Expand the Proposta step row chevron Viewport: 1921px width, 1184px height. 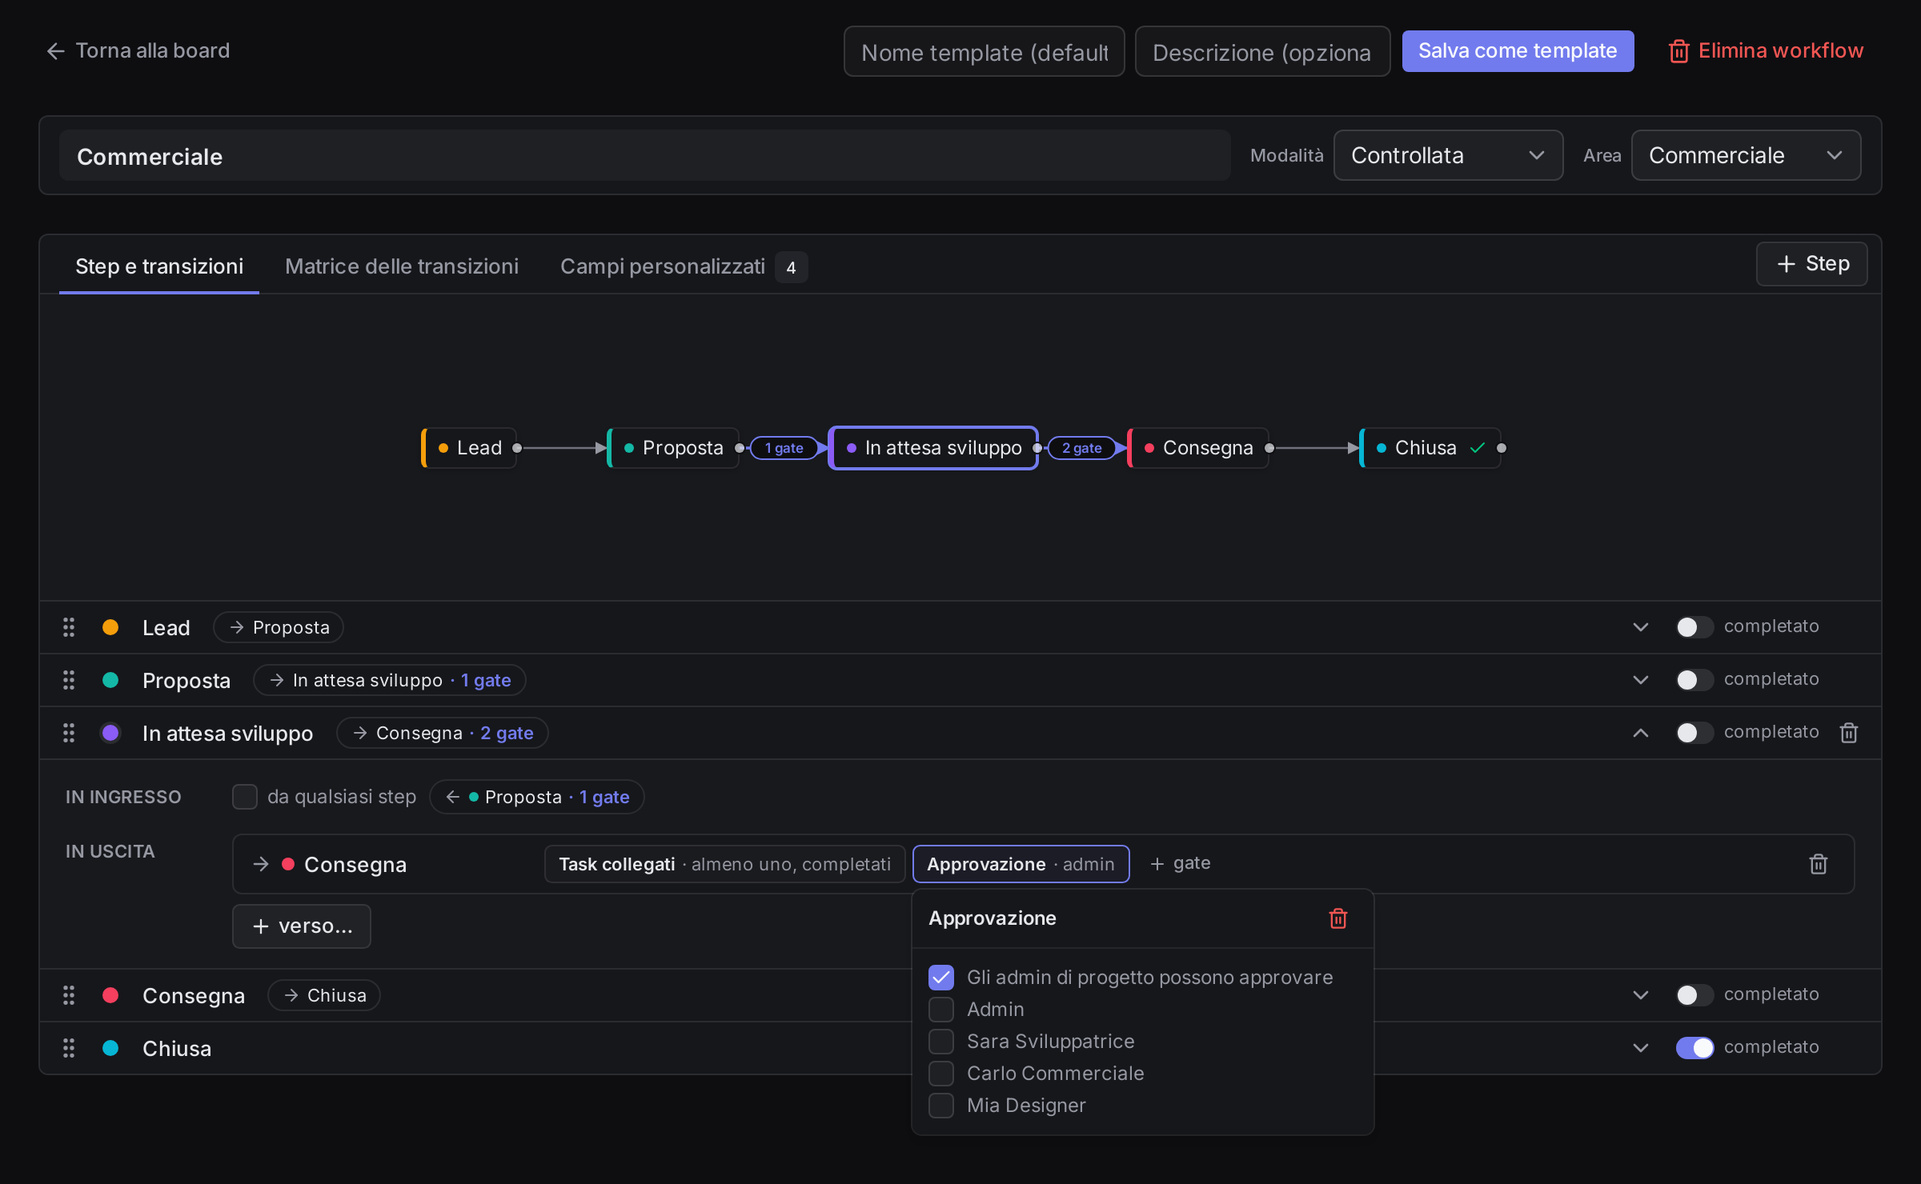[1640, 680]
